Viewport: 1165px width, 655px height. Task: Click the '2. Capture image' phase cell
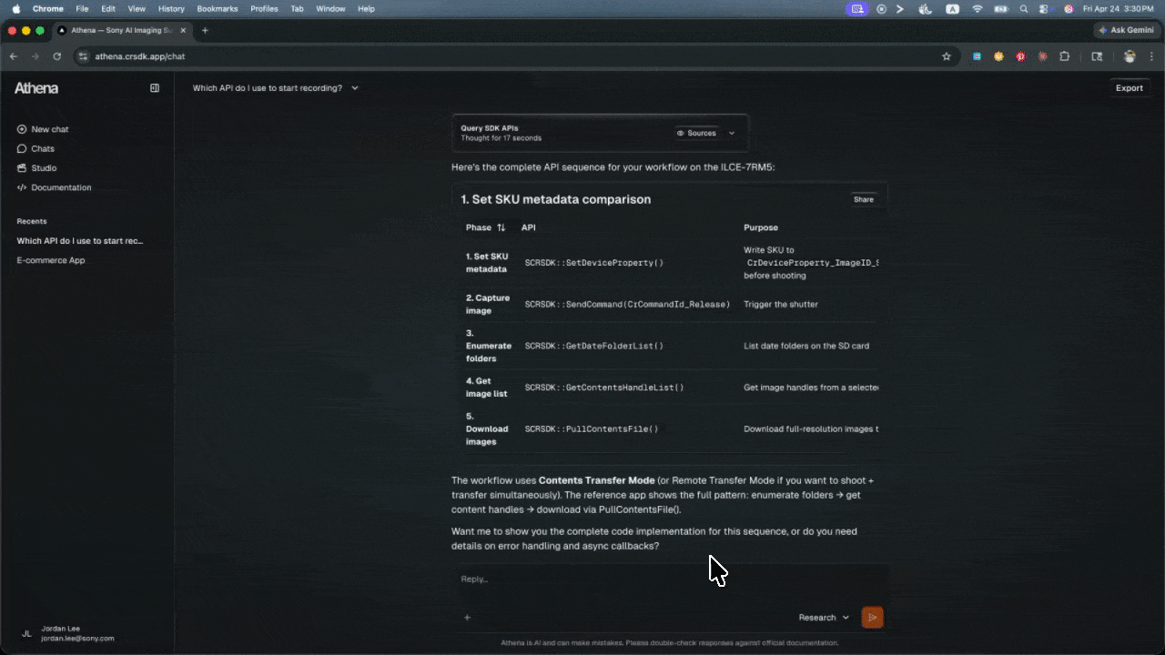click(488, 305)
